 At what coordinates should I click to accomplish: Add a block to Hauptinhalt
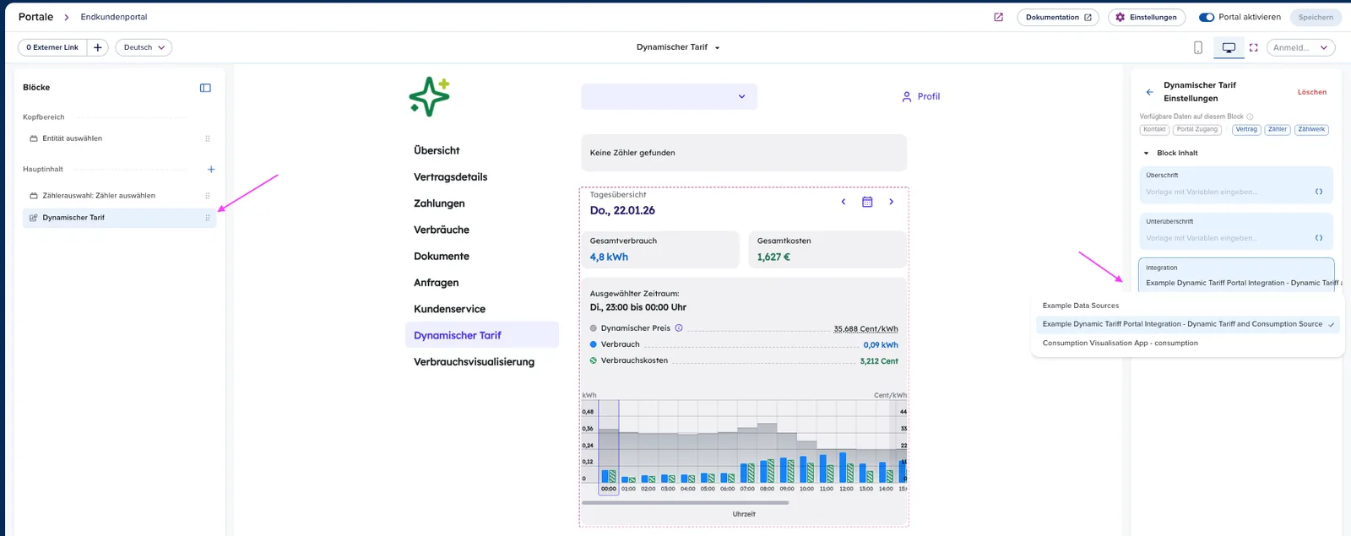pos(211,170)
